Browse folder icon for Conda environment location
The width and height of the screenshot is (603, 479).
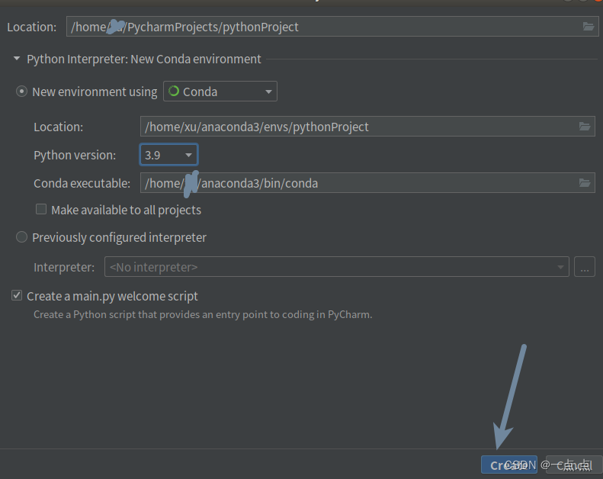click(x=585, y=127)
